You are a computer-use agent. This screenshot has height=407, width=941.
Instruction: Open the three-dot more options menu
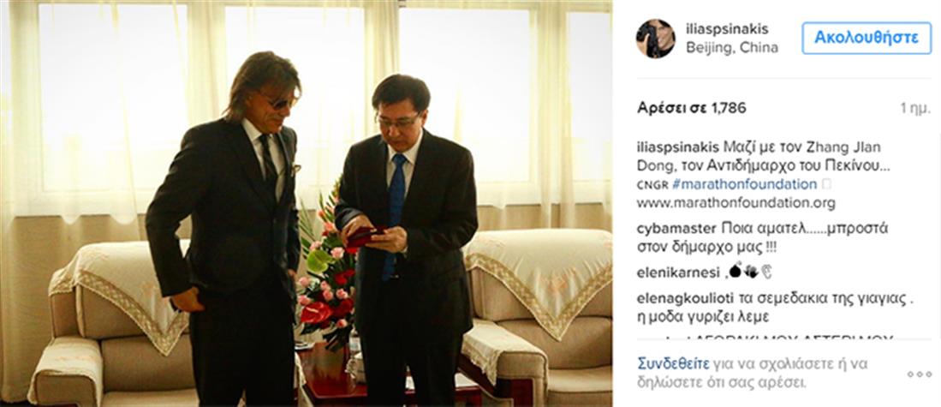[x=919, y=374]
